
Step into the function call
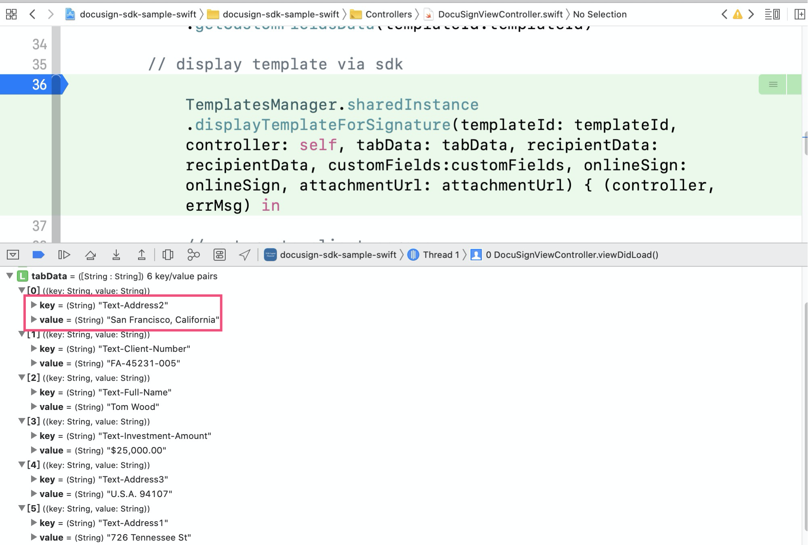click(x=116, y=255)
